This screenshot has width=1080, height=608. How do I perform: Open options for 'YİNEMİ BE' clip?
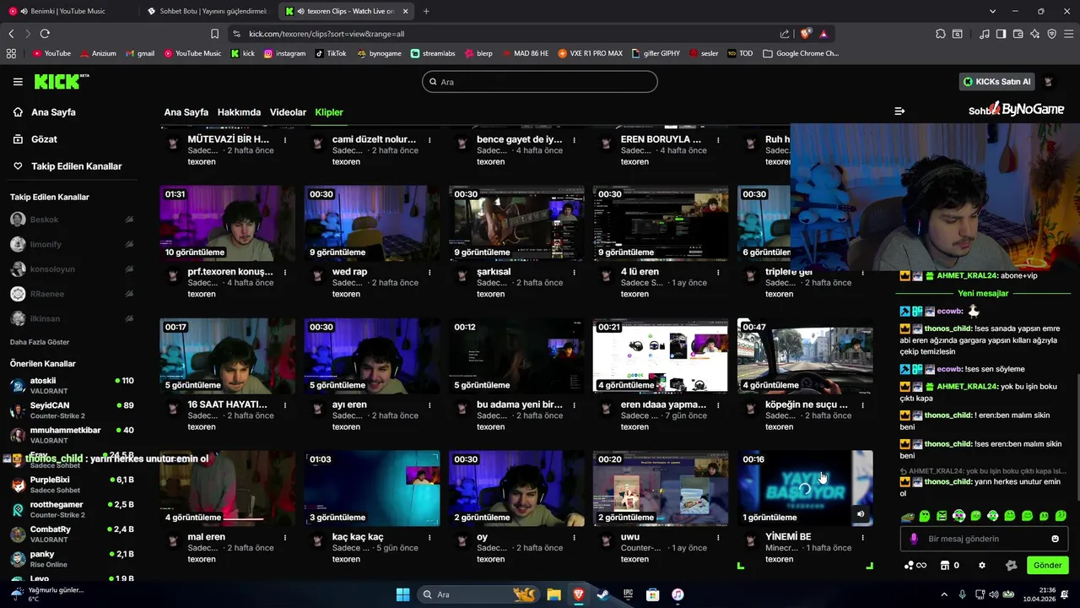(x=862, y=538)
